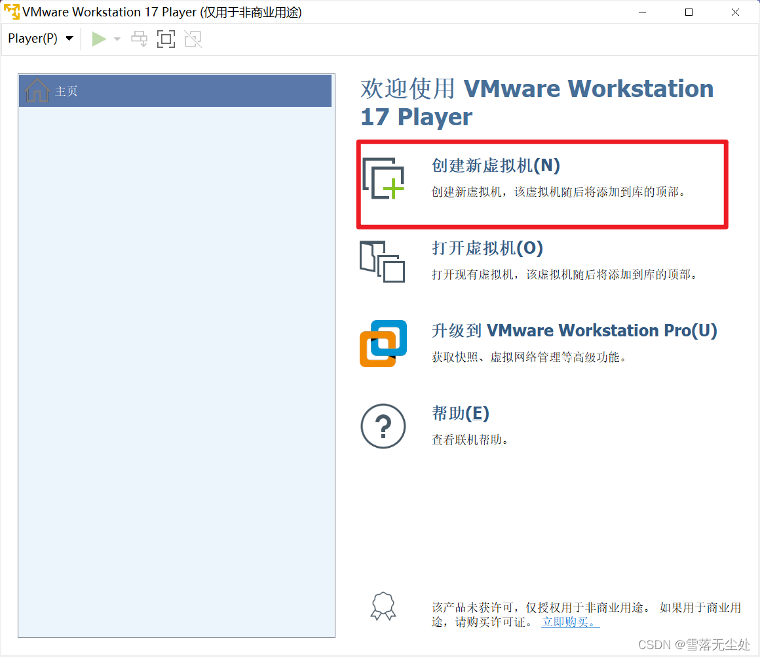
Task: Click description 创建新虚拟机，该虚拟机随后将添加到库的顶部
Action: [559, 192]
